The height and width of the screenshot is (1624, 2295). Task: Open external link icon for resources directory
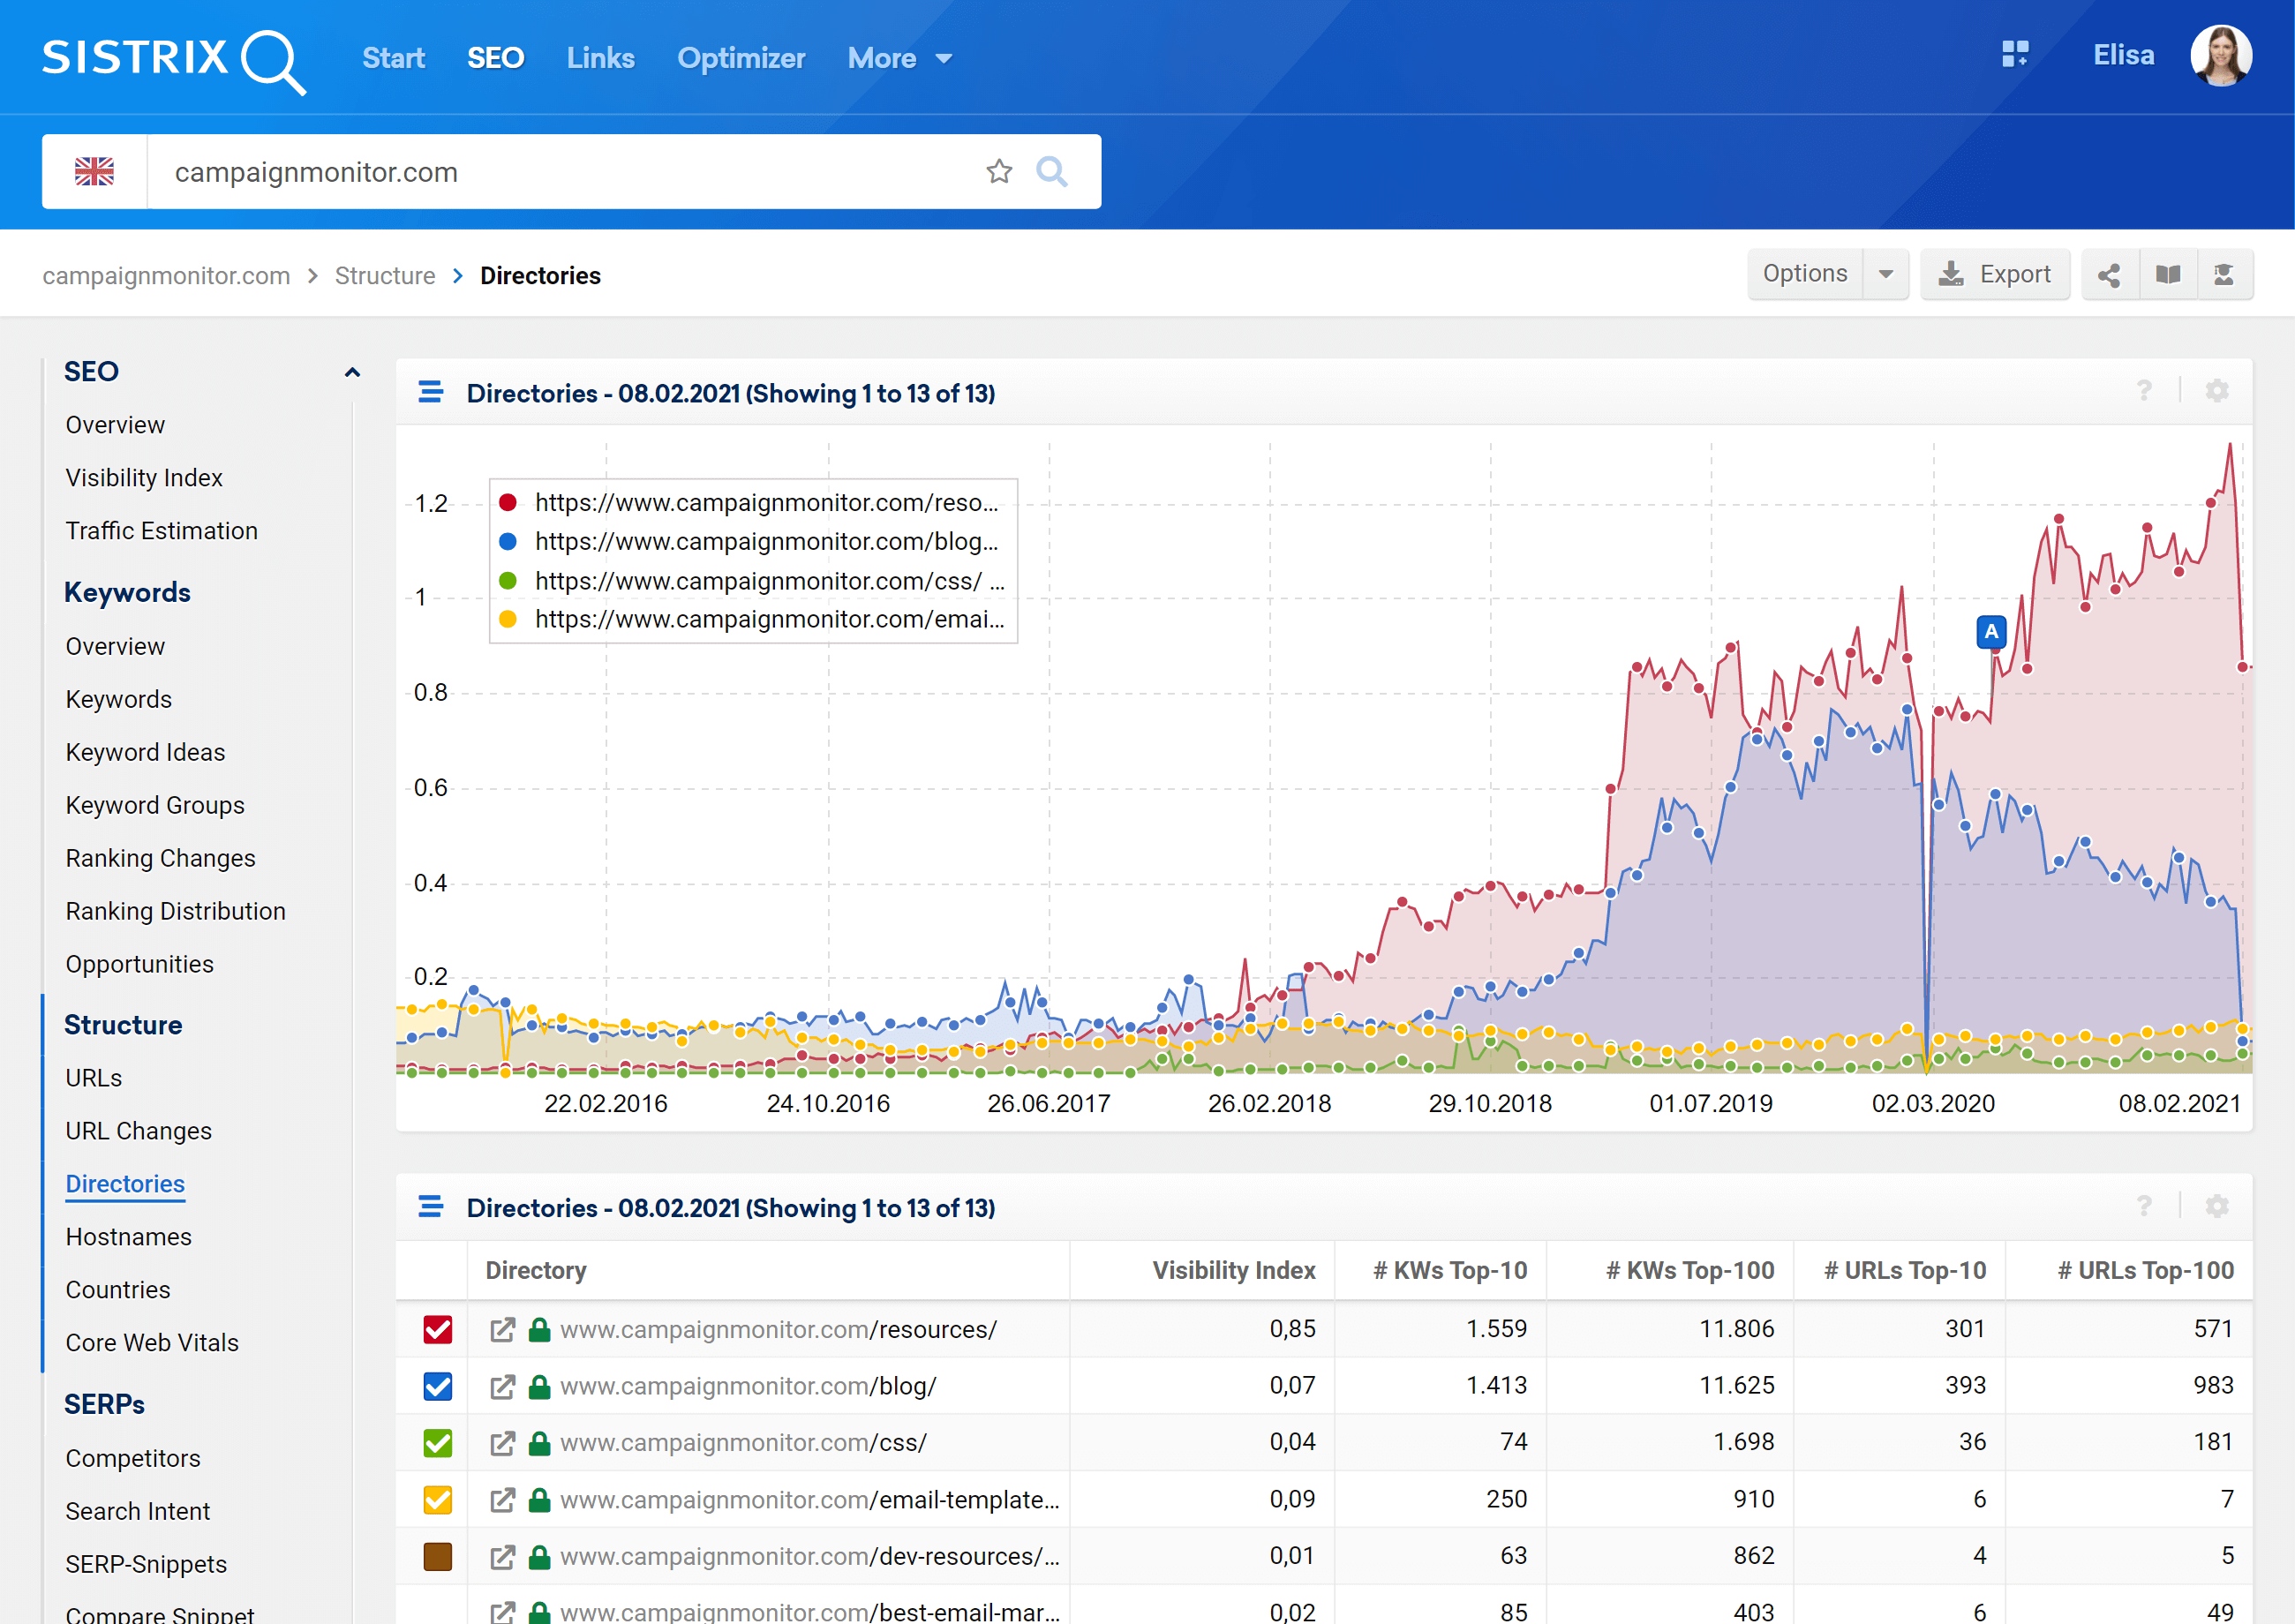coord(502,1330)
